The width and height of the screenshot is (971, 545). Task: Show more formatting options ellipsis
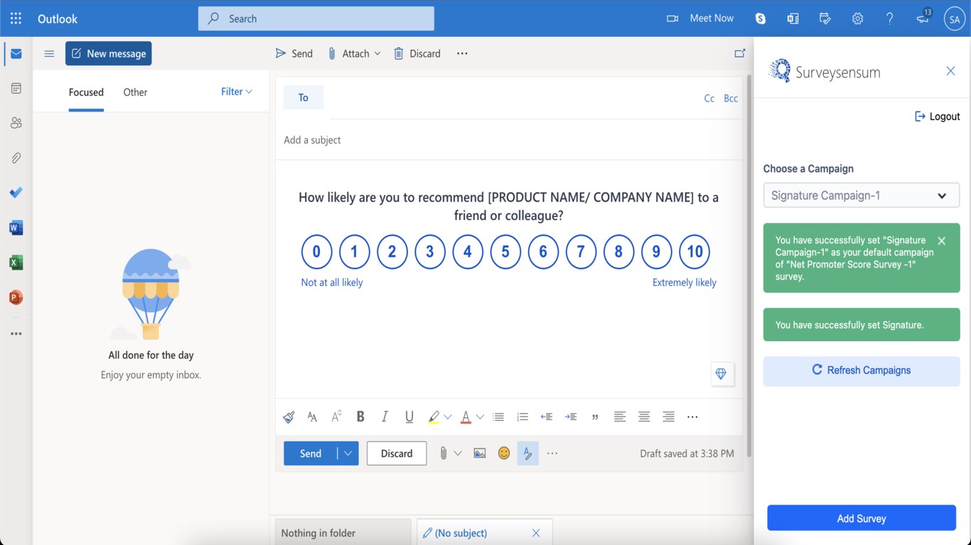tap(692, 417)
